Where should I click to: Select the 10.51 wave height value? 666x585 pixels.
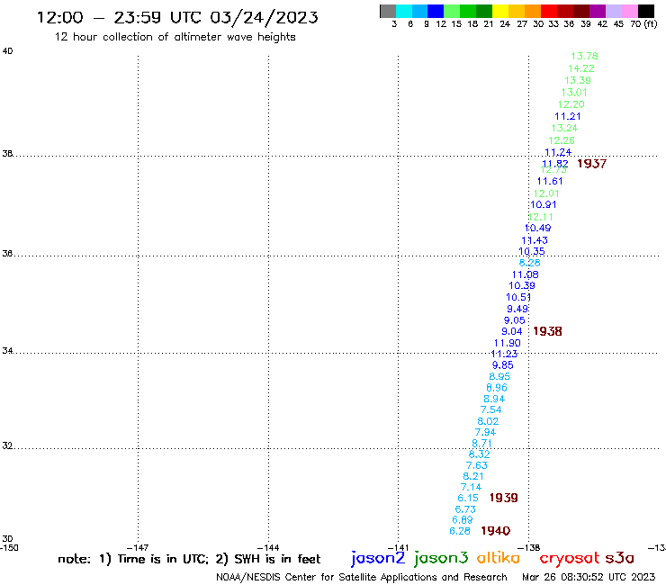tap(518, 297)
